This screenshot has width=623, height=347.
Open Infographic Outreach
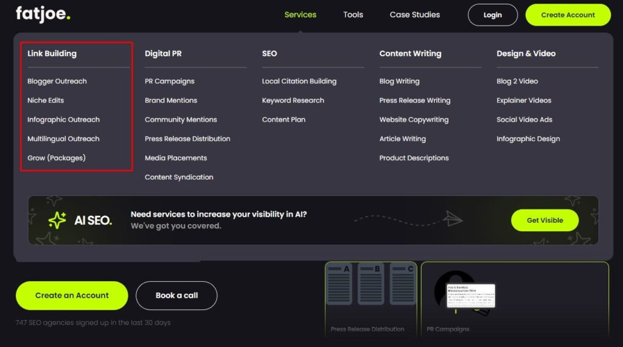[63, 120]
